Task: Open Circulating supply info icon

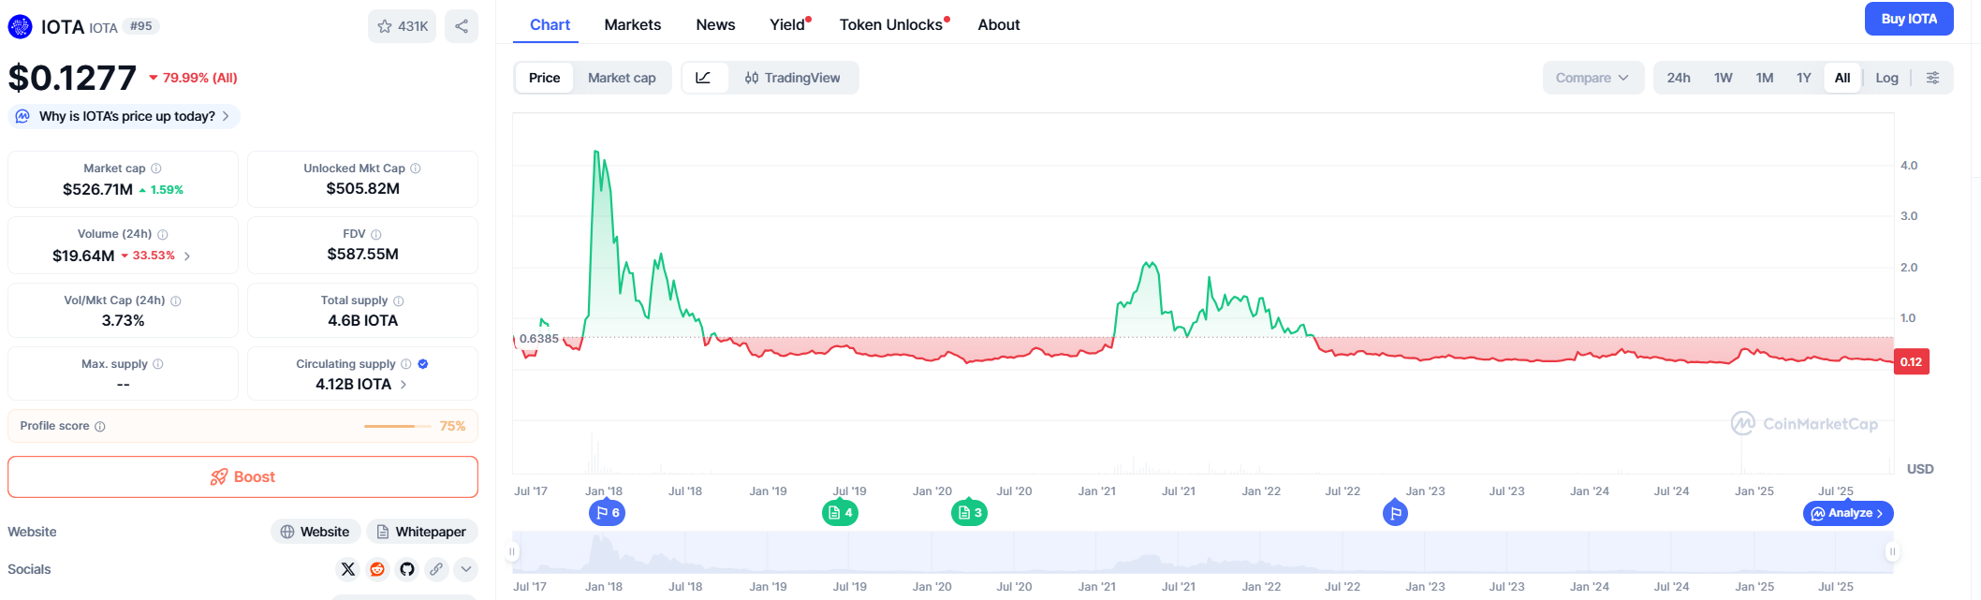Action: click(x=406, y=364)
